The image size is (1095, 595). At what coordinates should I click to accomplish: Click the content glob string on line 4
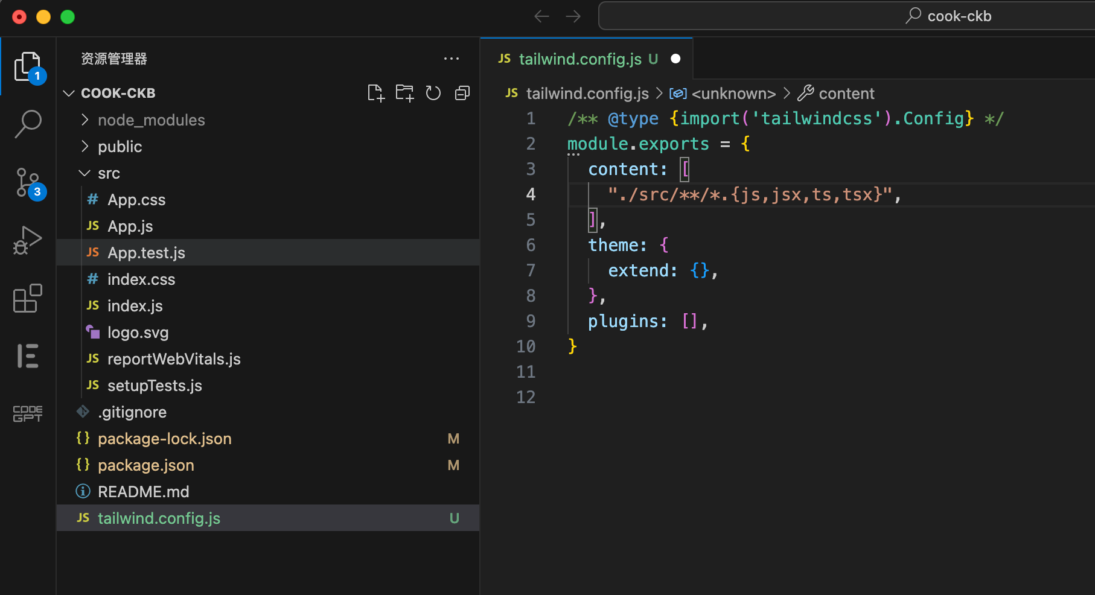[749, 194]
